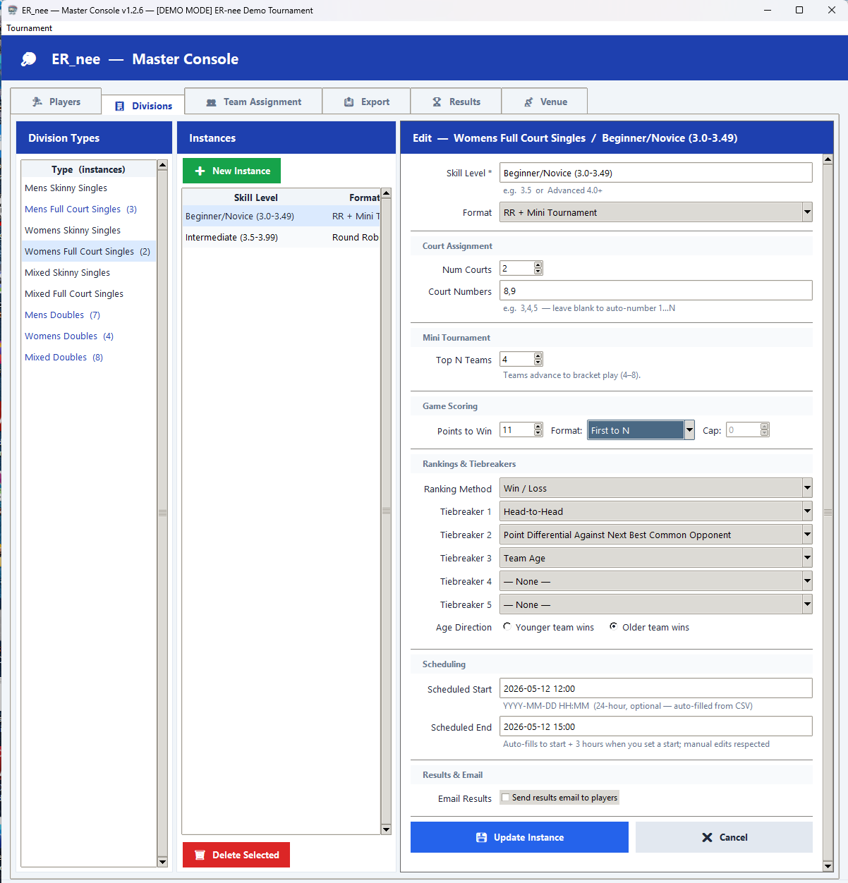
Task: Open the Tiebreaker 3 Team Age dropdown
Action: 656,558
